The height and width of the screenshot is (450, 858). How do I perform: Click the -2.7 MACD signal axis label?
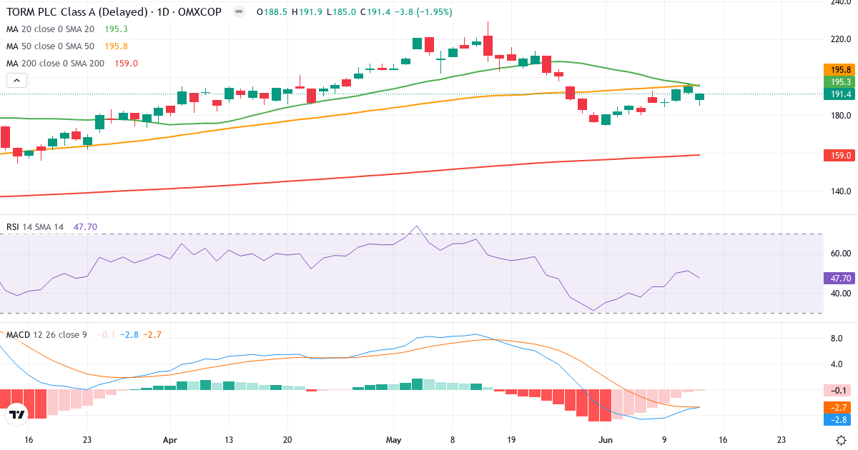pyautogui.click(x=840, y=407)
